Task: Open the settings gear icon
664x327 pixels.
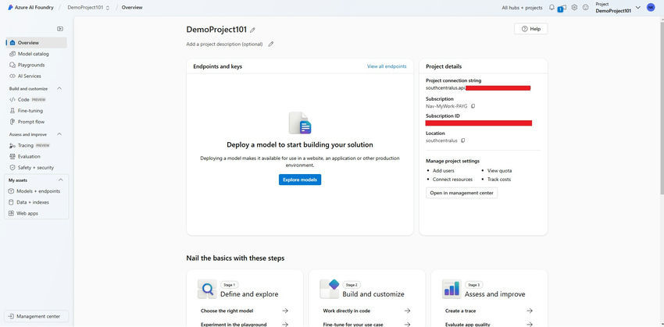Action: (574, 7)
